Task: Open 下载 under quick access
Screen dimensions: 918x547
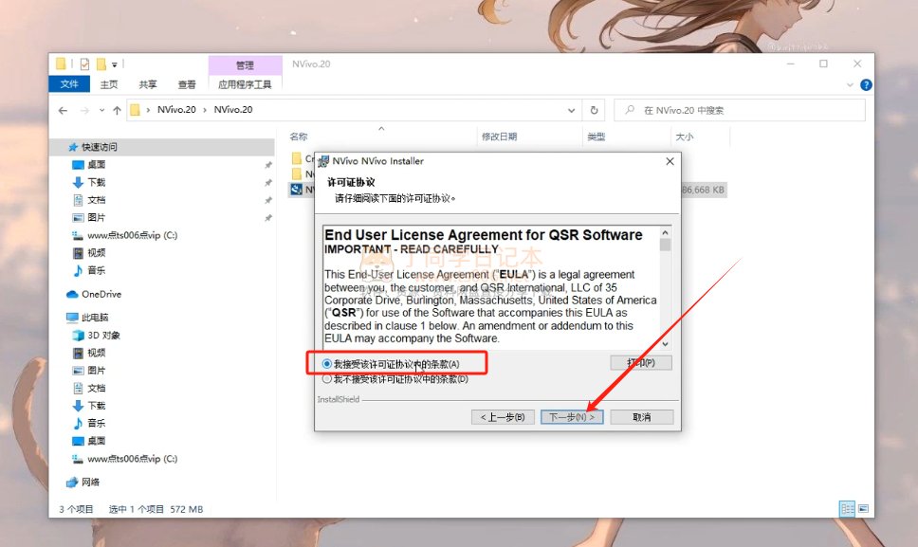Action: [96, 182]
